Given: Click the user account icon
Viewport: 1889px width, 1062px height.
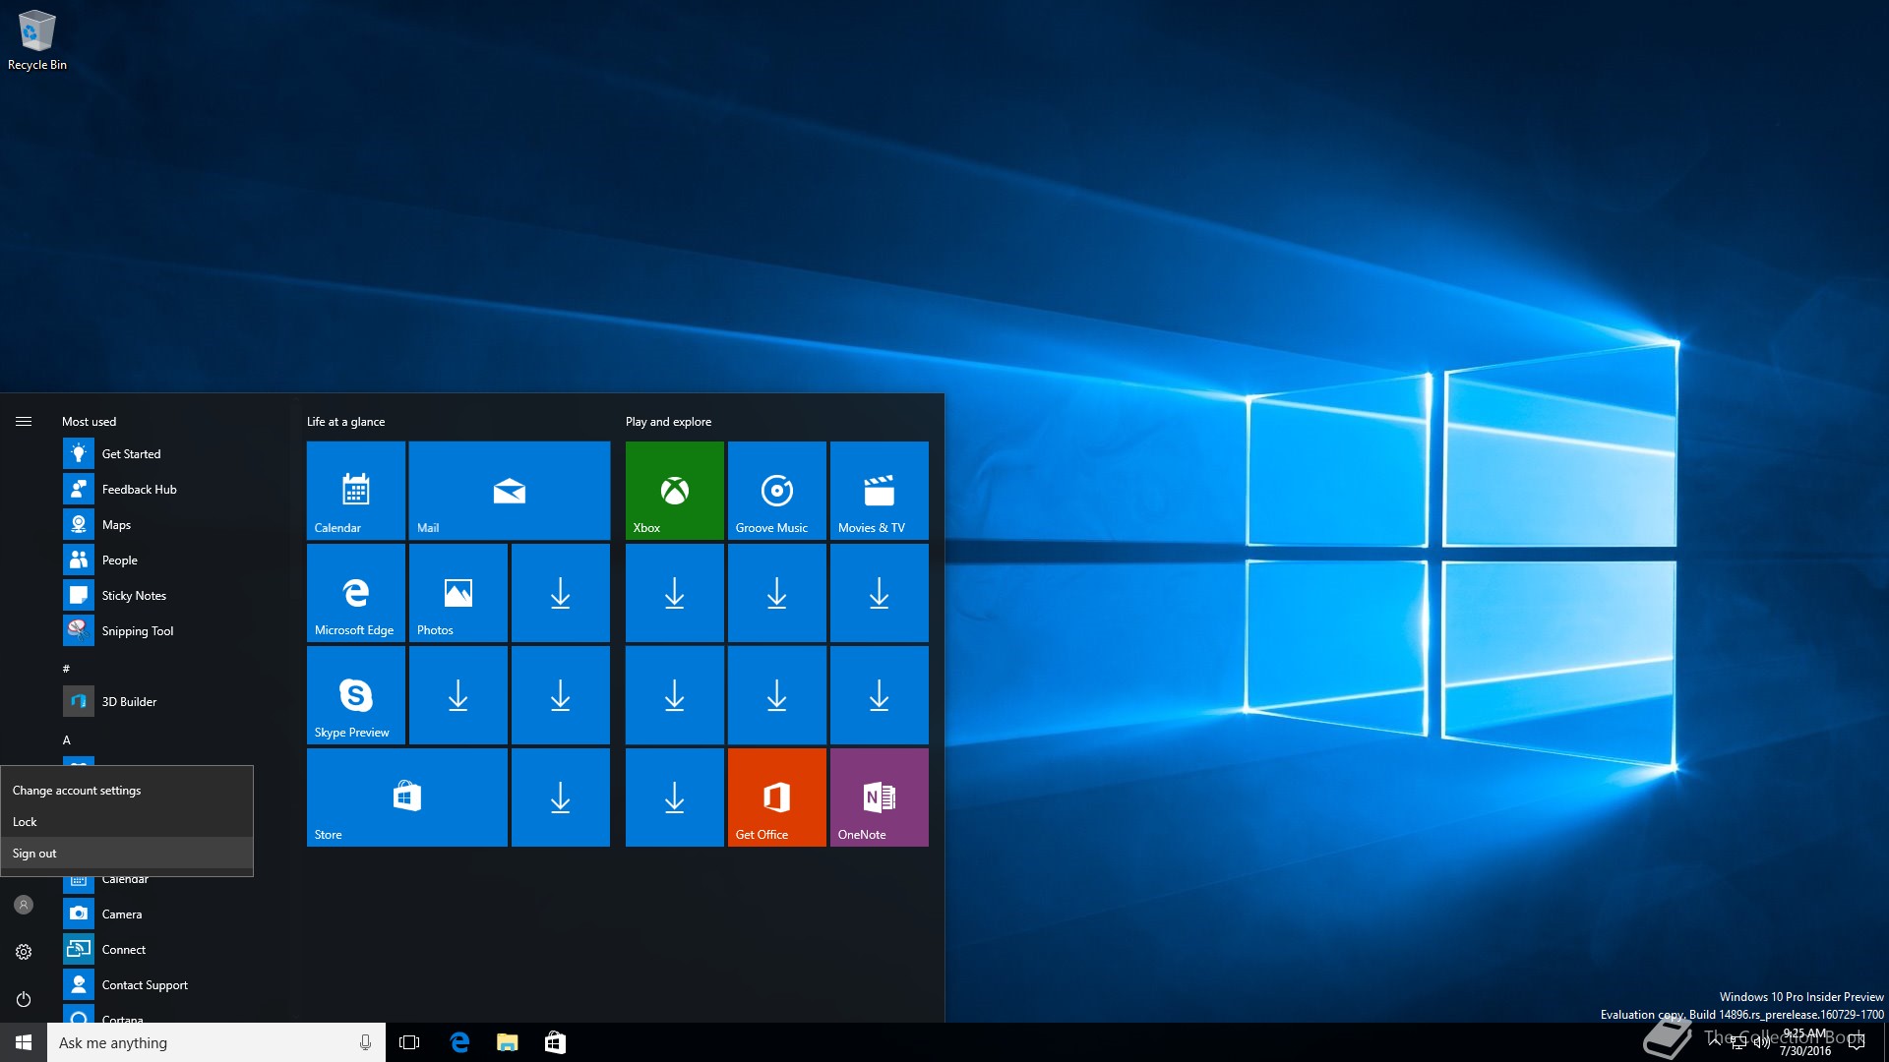Looking at the screenshot, I should point(24,905).
